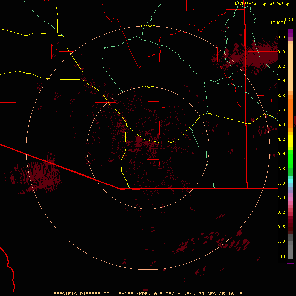This screenshot has height=296, width=296.
Task: Click the 9.8 value on the scale
Action: pos(281,37)
